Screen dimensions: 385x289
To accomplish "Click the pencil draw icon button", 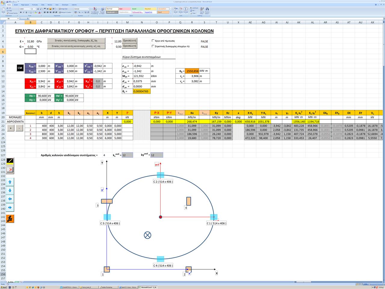I will pos(10,161).
